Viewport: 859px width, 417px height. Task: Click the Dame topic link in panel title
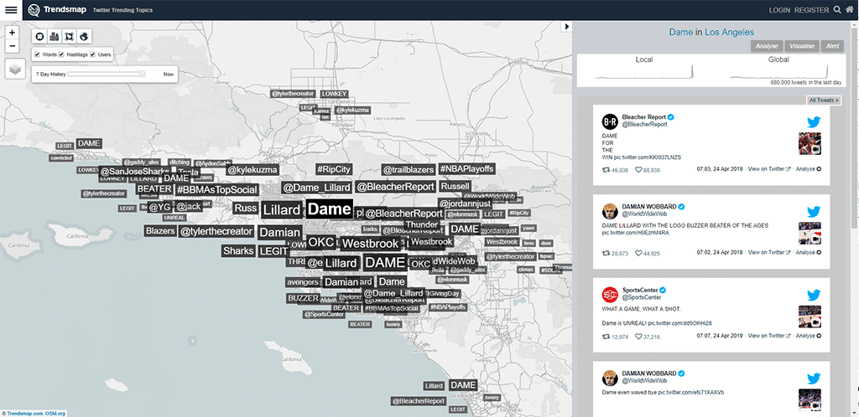point(681,33)
